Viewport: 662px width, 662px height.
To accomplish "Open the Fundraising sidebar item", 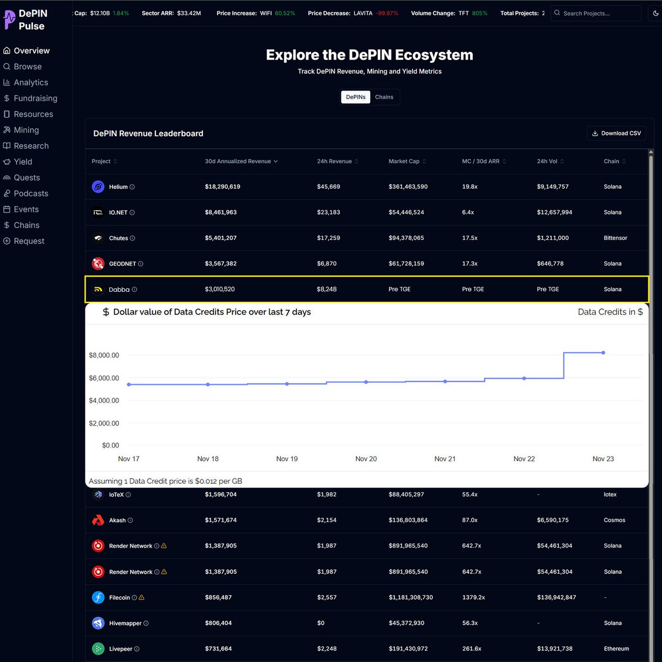I will (x=30, y=98).
